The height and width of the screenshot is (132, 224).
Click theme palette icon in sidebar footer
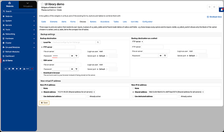(x=20, y=69)
